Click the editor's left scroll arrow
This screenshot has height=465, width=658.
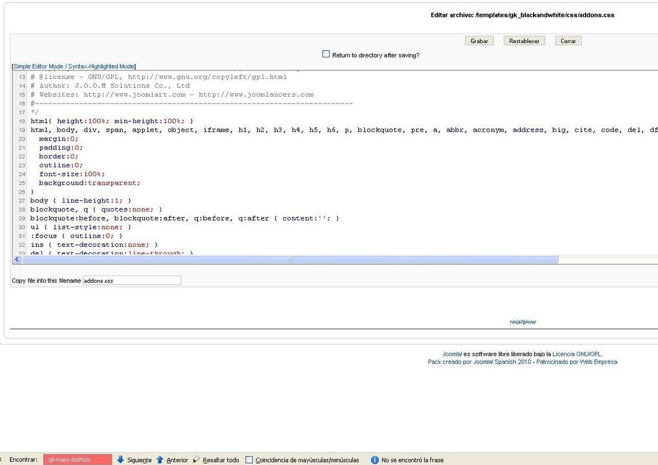pos(17,259)
